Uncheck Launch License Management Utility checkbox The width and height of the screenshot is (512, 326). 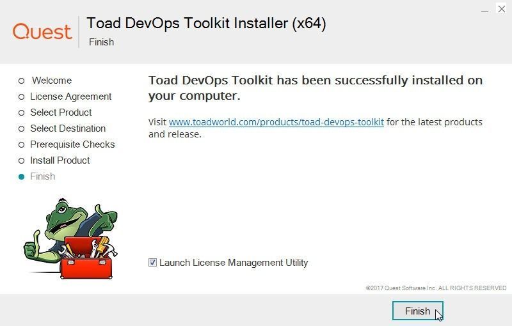pos(152,263)
